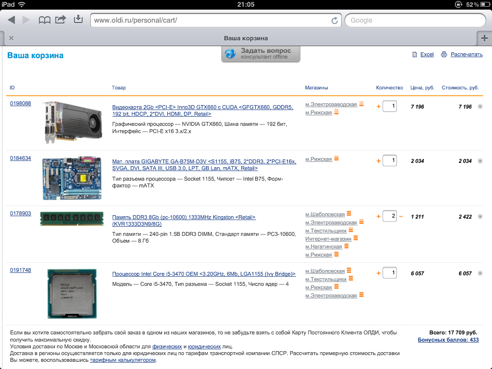Open product ID 0198088
The width and height of the screenshot is (492, 369).
(20, 103)
